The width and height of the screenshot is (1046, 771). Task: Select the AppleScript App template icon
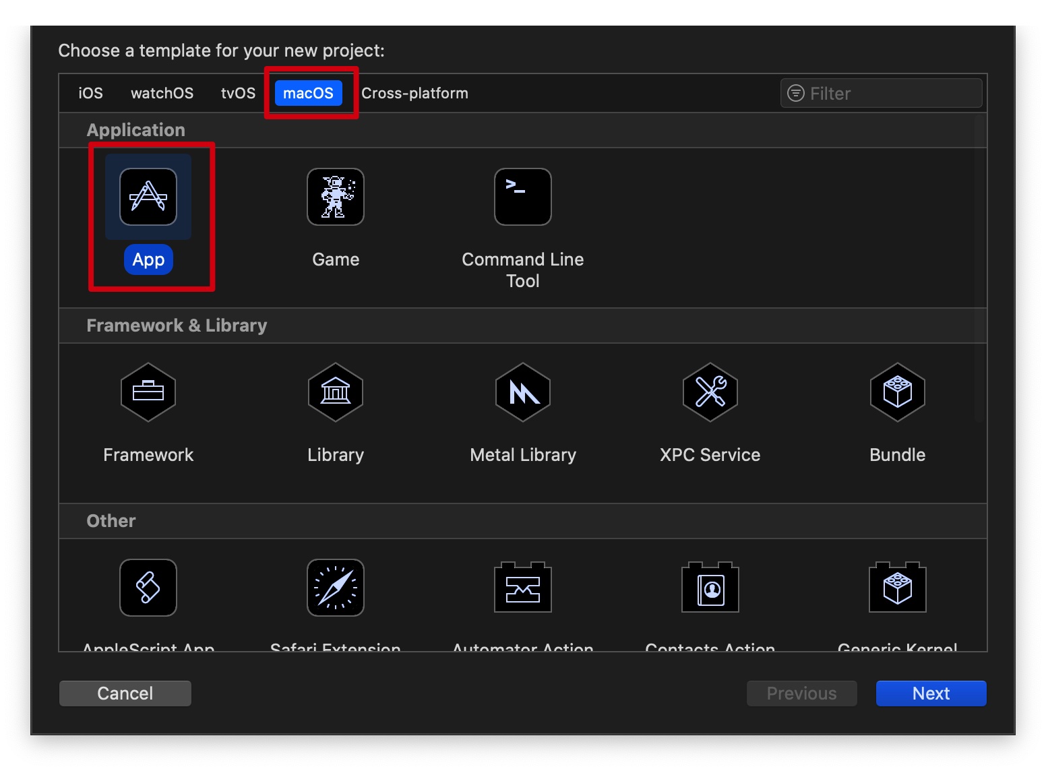(148, 588)
